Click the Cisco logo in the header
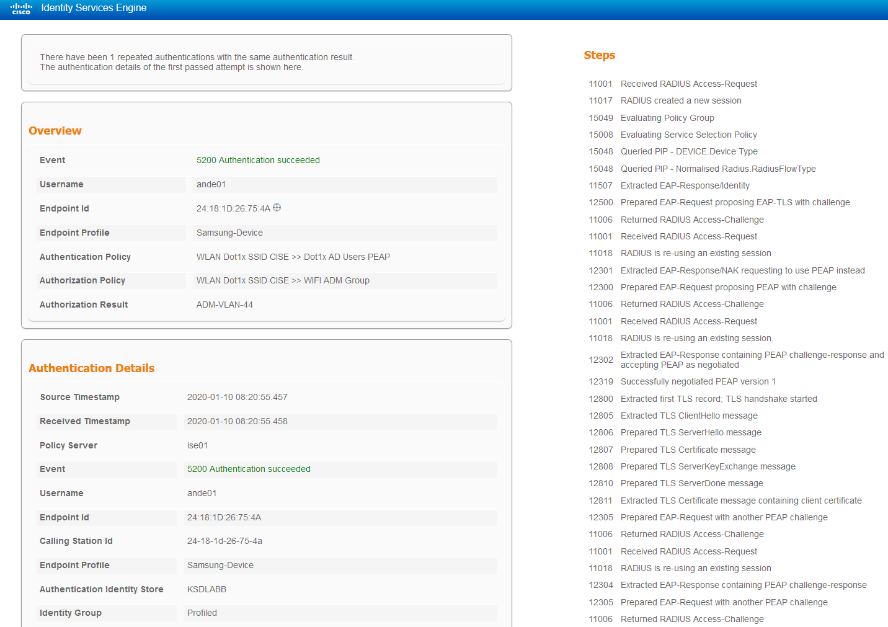This screenshot has height=627, width=888. [x=20, y=9]
